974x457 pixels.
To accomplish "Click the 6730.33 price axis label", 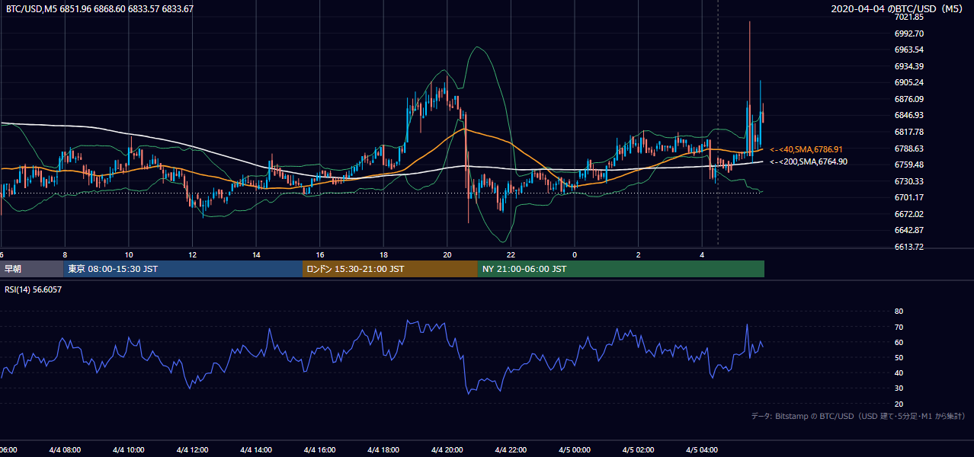I will pyautogui.click(x=909, y=181).
